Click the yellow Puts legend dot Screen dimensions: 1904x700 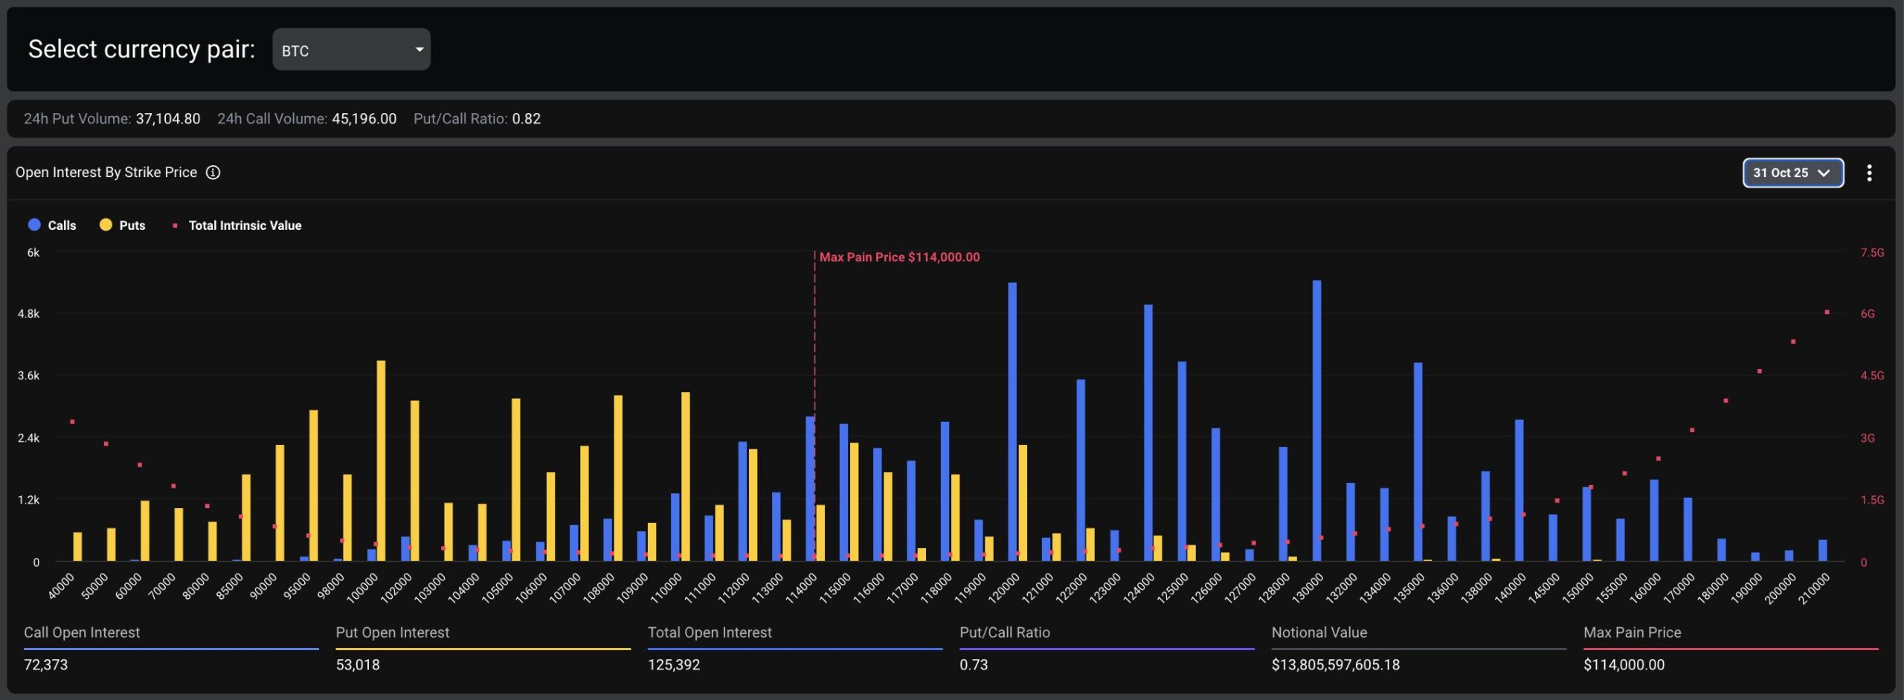point(106,225)
